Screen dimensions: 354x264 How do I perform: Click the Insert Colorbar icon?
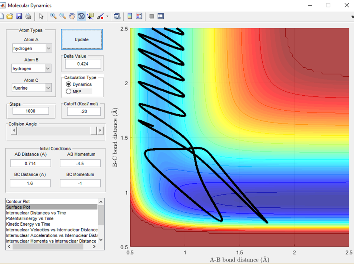click(x=130, y=16)
